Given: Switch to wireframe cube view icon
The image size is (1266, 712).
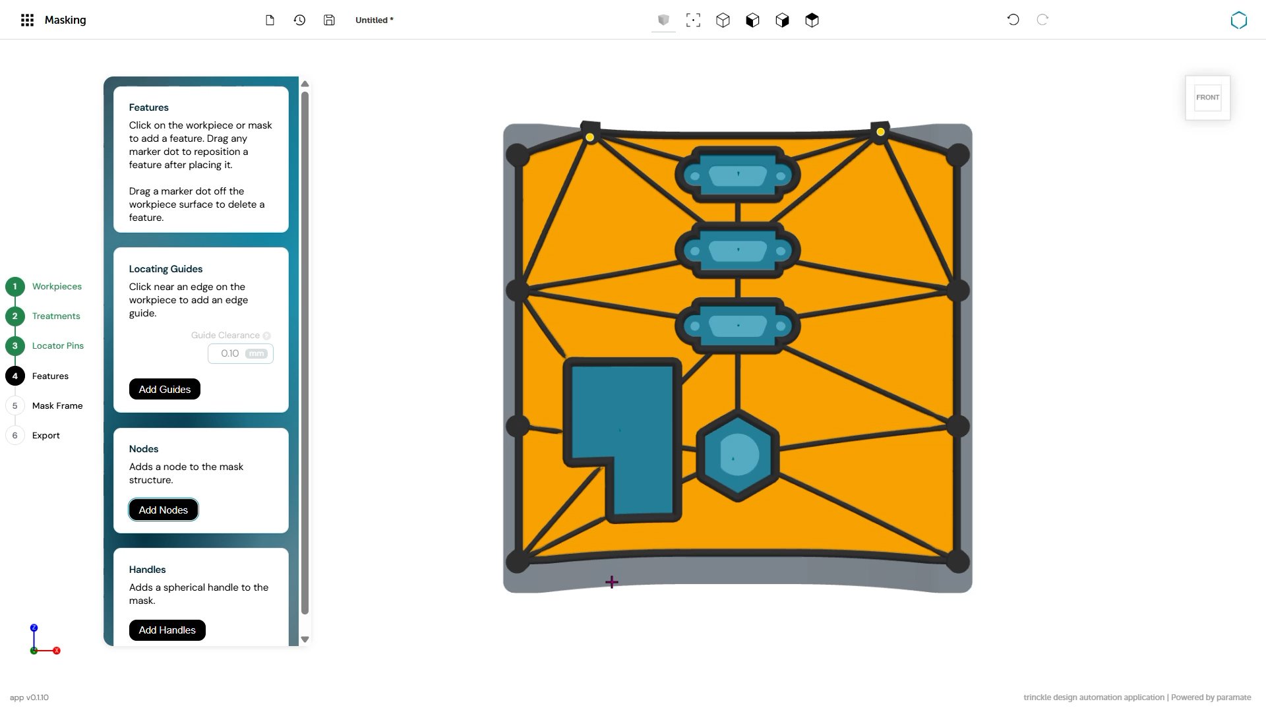Looking at the screenshot, I should tap(723, 20).
